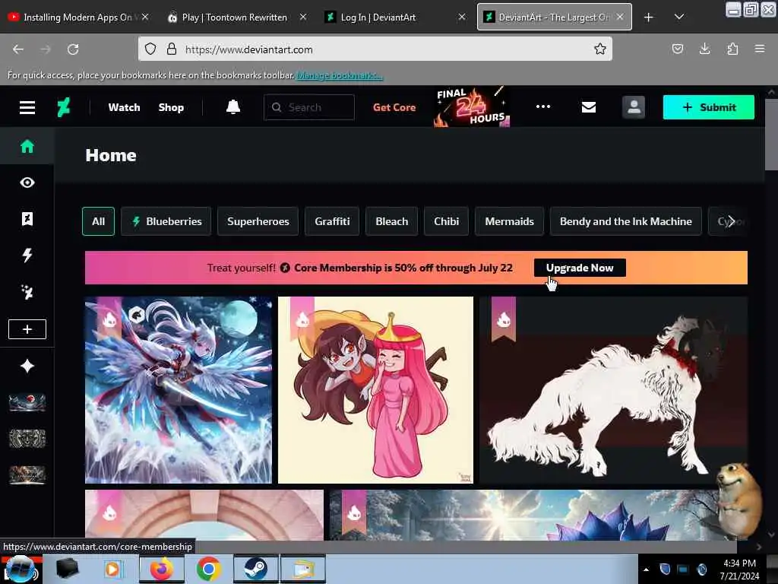Open the three-dot more menu in header

tap(542, 106)
